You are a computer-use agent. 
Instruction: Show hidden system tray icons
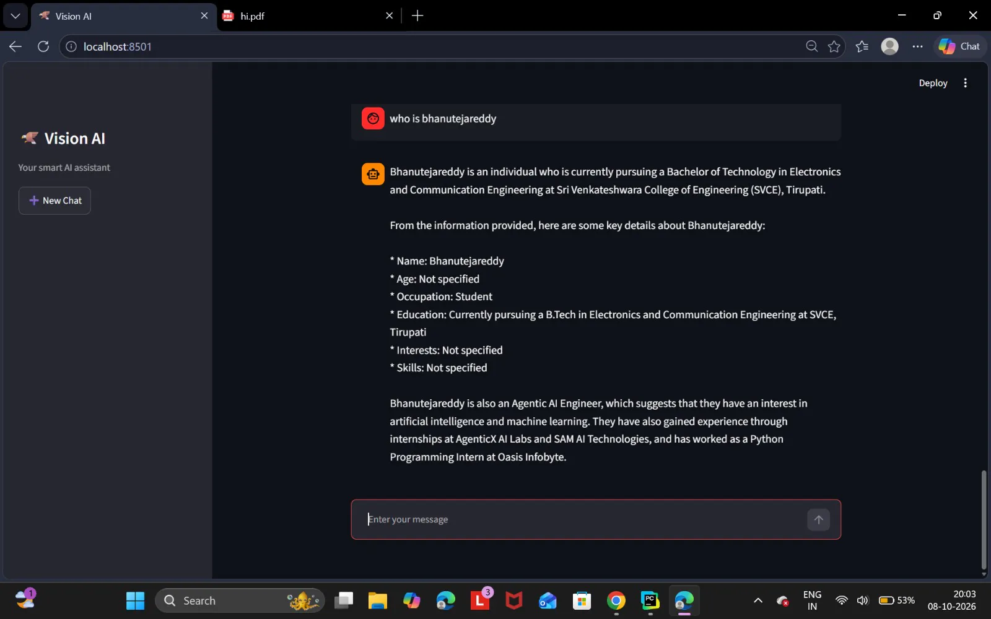click(757, 600)
